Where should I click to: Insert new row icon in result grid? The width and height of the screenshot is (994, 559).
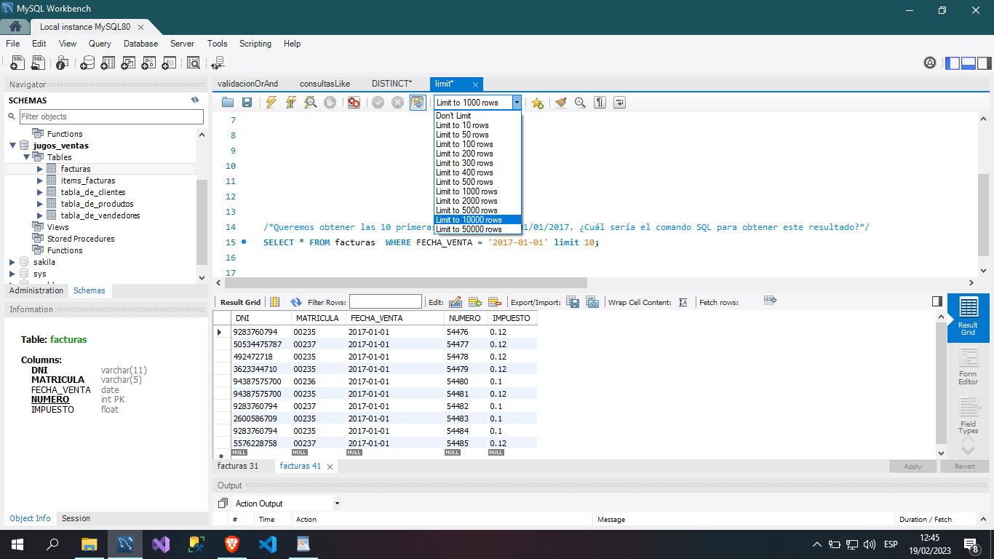(x=475, y=302)
